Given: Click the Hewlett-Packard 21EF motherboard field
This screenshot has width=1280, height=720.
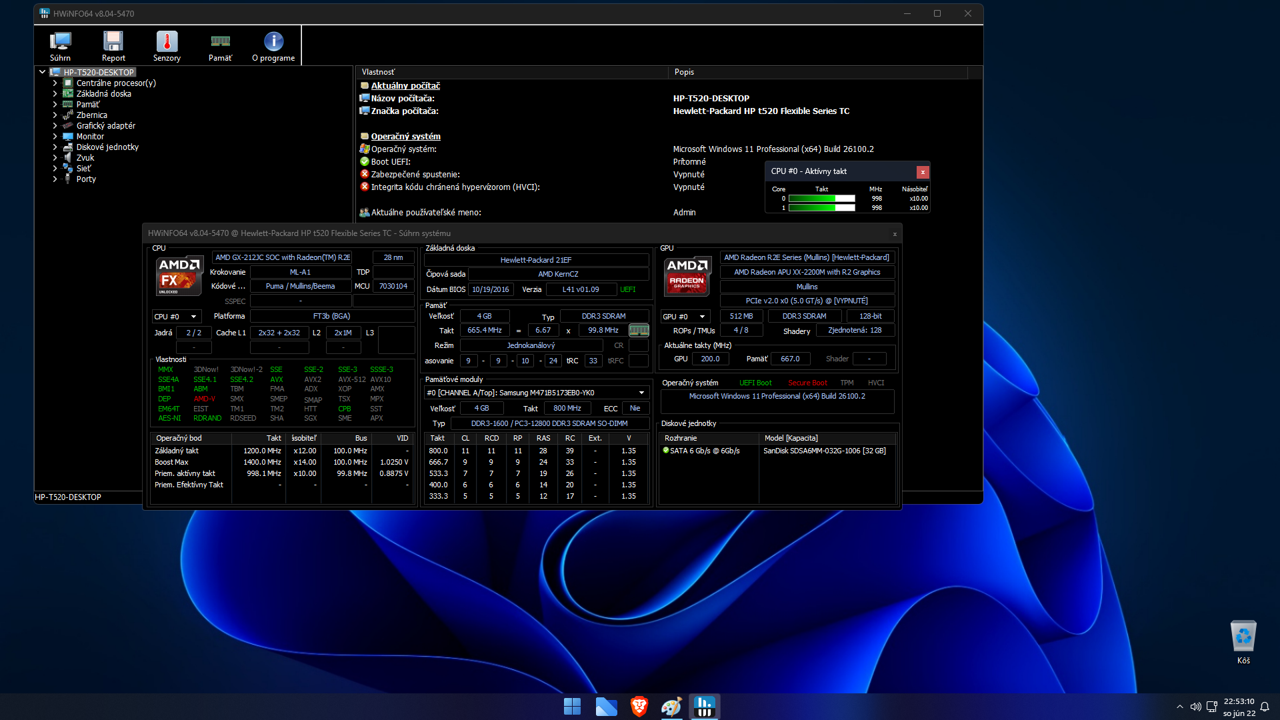Looking at the screenshot, I should [x=536, y=260].
